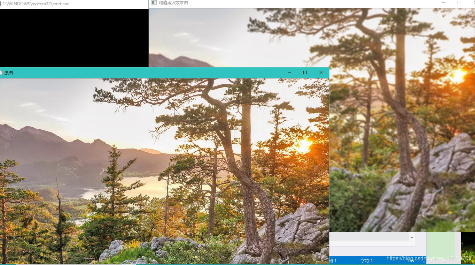Click the 原图 title text
The height and width of the screenshot is (265, 475).
tap(8, 73)
